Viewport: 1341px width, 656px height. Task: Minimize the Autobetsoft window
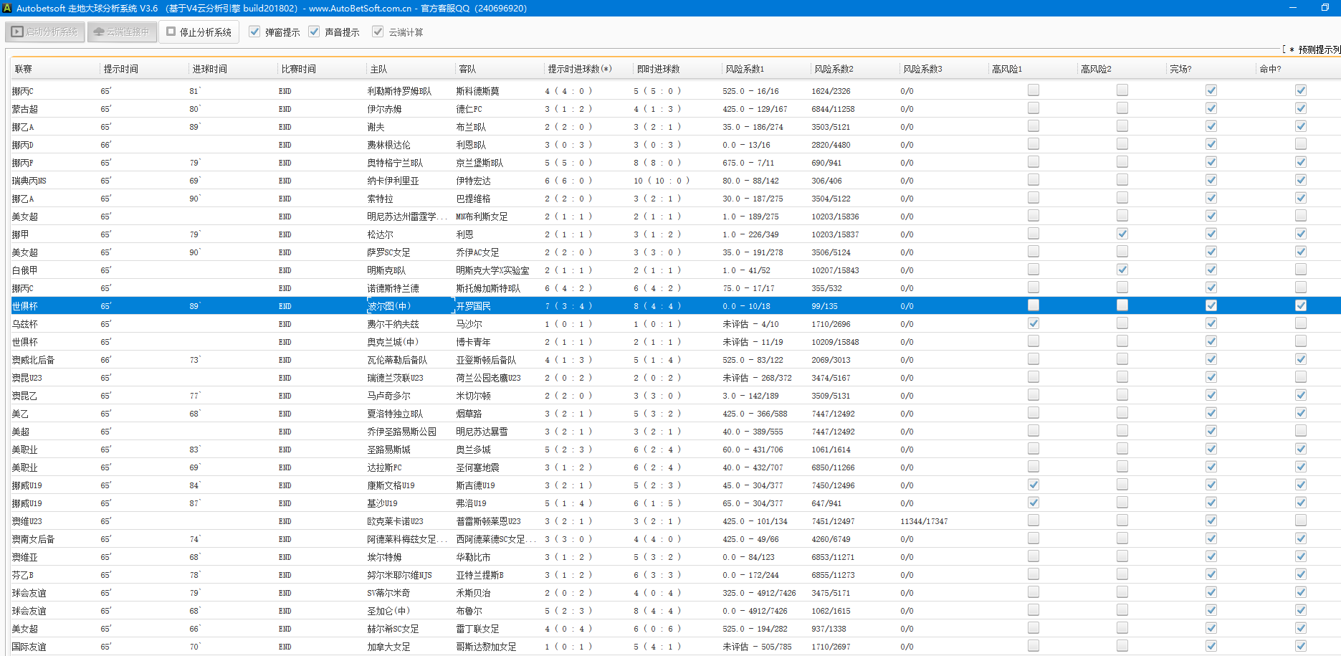[1293, 8]
